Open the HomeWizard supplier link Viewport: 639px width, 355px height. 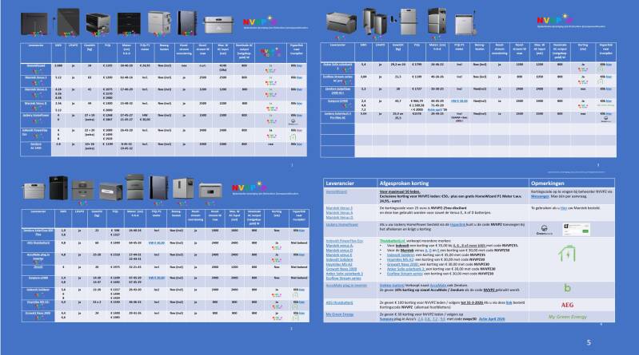click(336, 191)
